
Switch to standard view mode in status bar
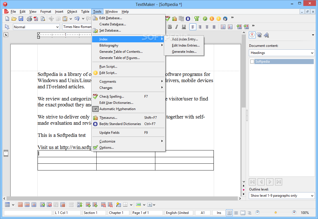(x=229, y=213)
